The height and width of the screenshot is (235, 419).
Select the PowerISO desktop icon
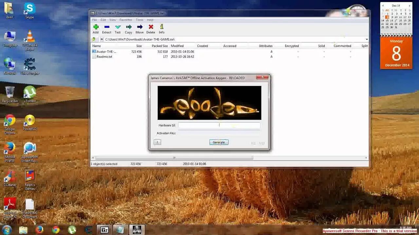pyautogui.click(x=29, y=122)
